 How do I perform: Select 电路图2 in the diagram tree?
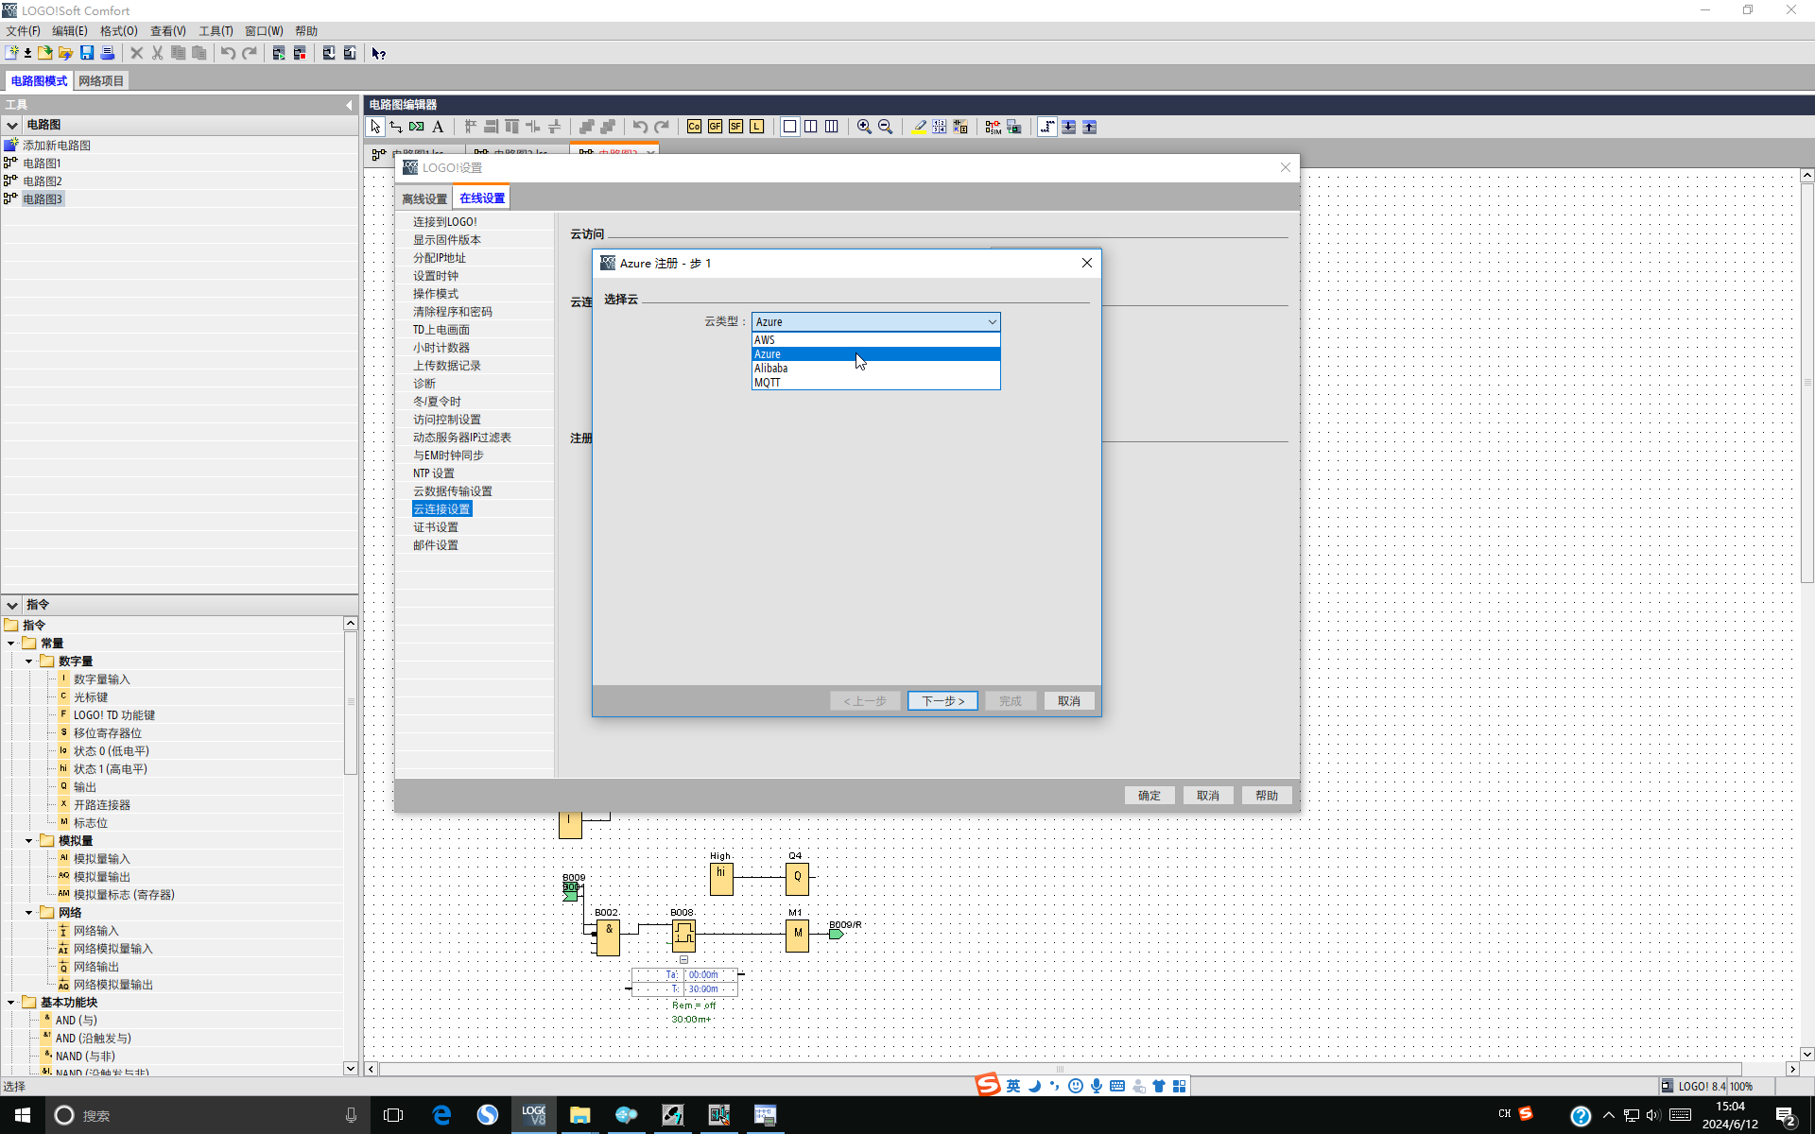[x=43, y=181]
